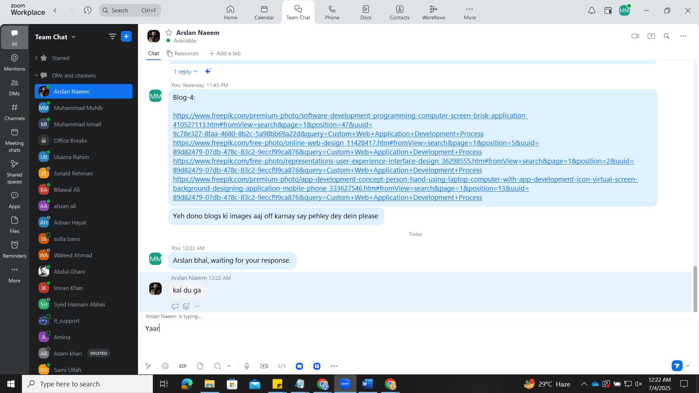Open search in chat magnifier icon
The width and height of the screenshot is (699, 393).
click(667, 36)
